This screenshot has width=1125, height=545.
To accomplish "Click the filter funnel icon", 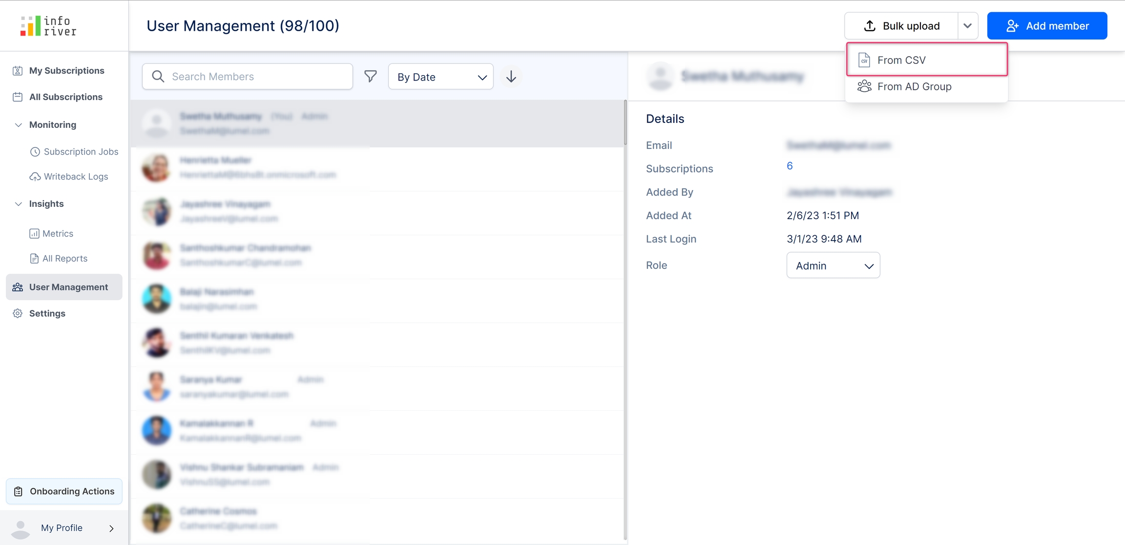I will pyautogui.click(x=371, y=76).
